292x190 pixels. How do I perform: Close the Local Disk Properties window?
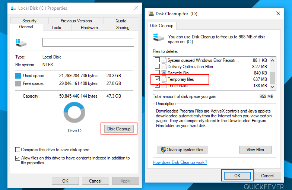[136, 8]
